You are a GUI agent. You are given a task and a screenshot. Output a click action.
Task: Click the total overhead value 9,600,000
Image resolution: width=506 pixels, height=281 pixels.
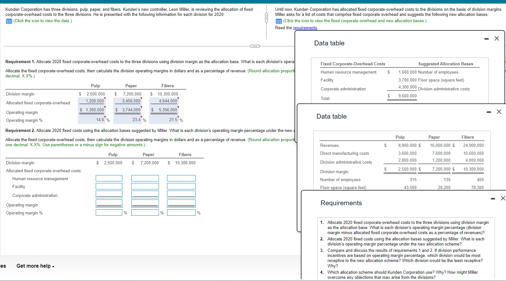coord(407,96)
